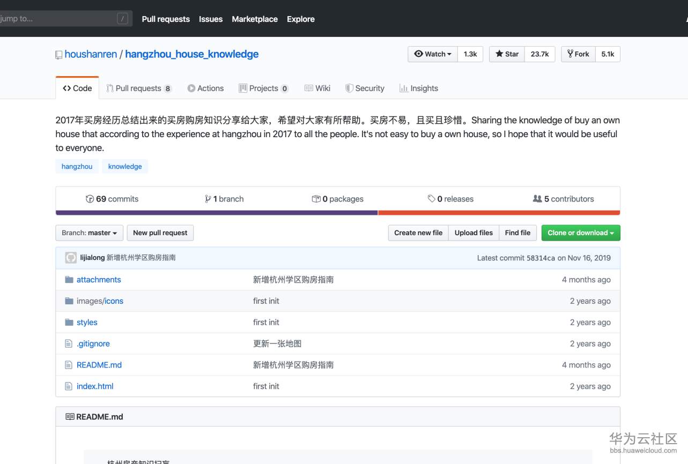Click the releases tag icon
Screen dimensions: 688x464
pyautogui.click(x=431, y=199)
